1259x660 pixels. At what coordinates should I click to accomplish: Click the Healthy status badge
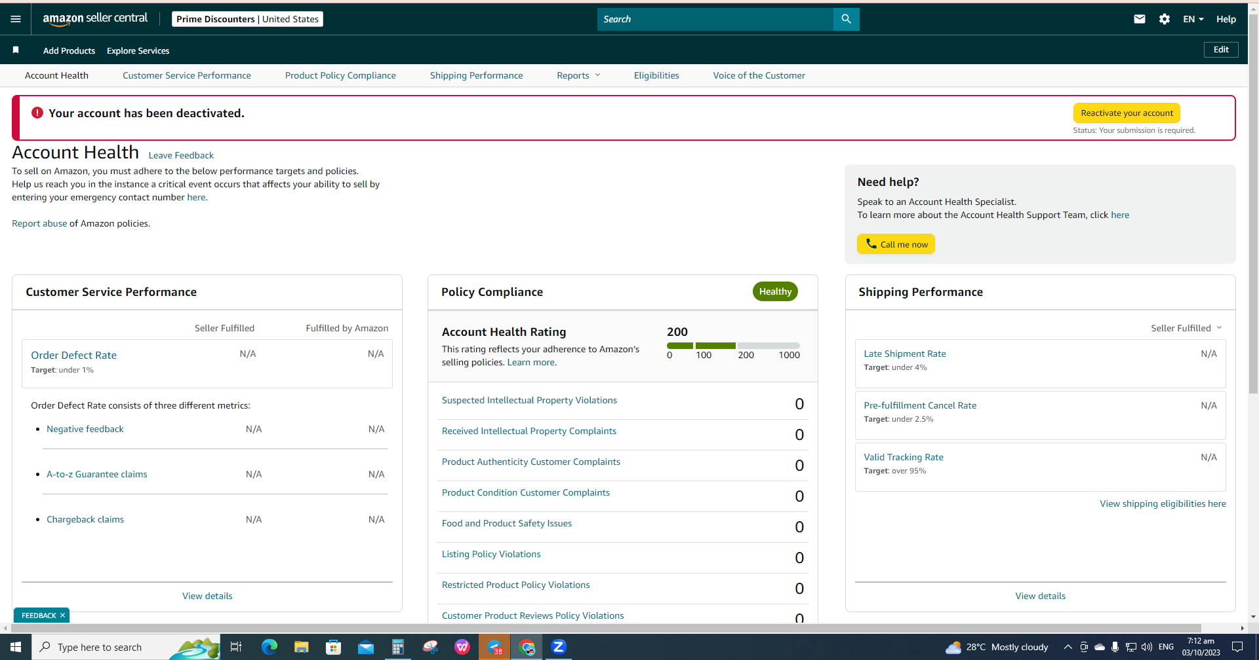click(x=775, y=291)
